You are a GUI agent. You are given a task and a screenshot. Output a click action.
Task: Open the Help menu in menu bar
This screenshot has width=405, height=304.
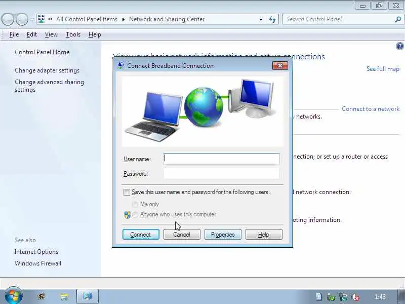tap(95, 34)
